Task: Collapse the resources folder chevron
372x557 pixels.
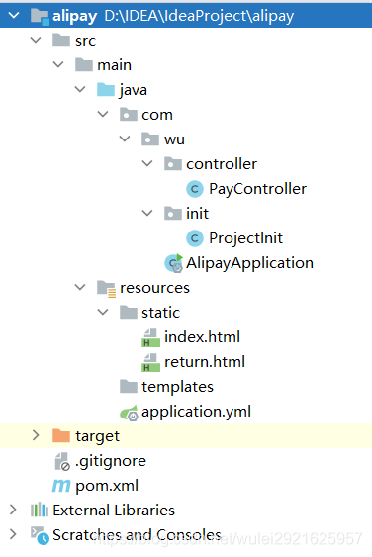Action: pyautogui.click(x=80, y=287)
